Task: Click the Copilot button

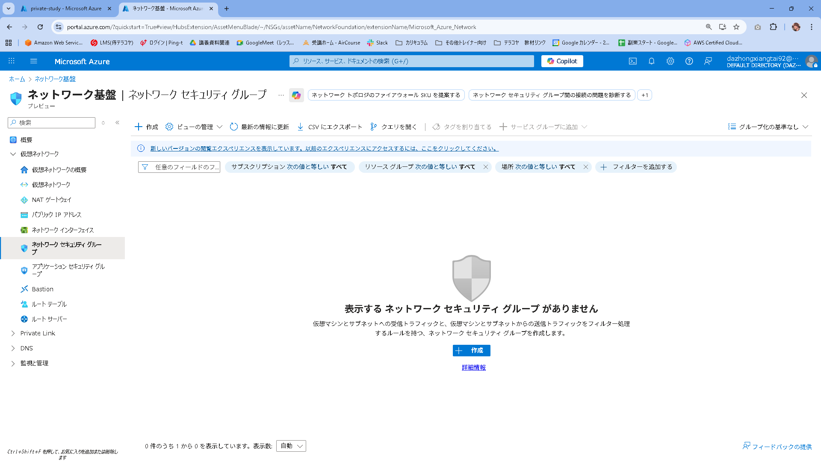Action: click(x=562, y=61)
